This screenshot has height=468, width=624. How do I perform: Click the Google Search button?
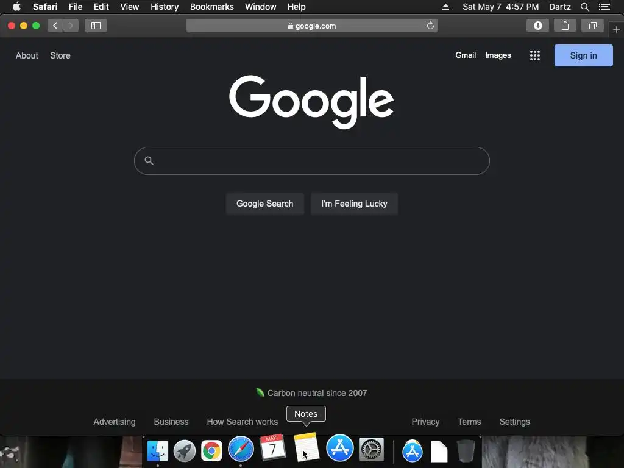[264, 204]
